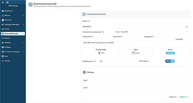Click the Reports chart icon
Viewport: 193px width, 103px height.
coord(3,15)
